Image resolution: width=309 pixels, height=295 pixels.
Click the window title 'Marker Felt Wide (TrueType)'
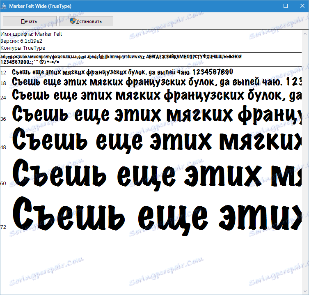point(40,6)
